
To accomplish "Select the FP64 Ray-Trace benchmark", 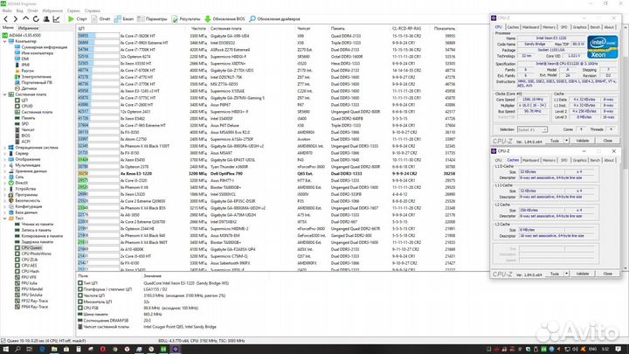I will click(x=34, y=307).
